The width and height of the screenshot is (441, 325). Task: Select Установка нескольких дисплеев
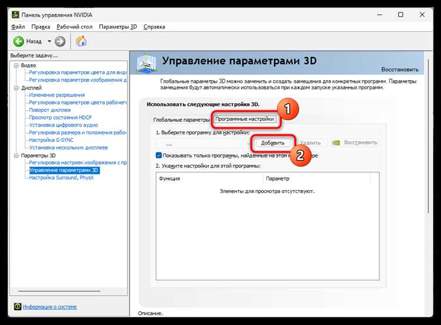[x=68, y=148]
